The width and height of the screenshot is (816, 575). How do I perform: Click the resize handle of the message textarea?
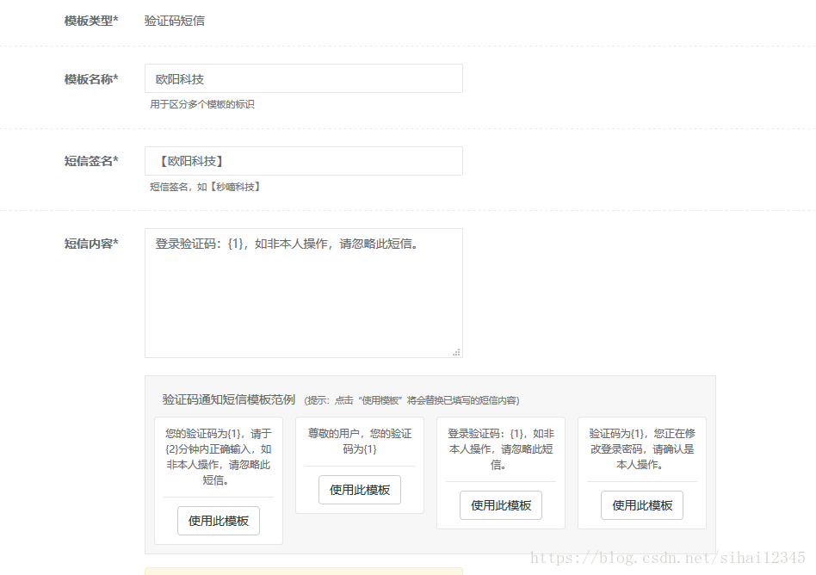tap(457, 351)
